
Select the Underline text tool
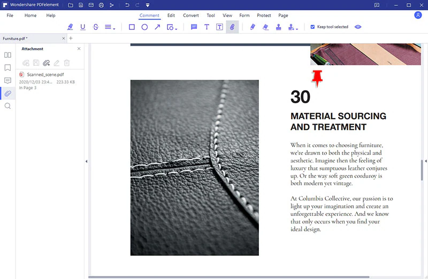[83, 27]
